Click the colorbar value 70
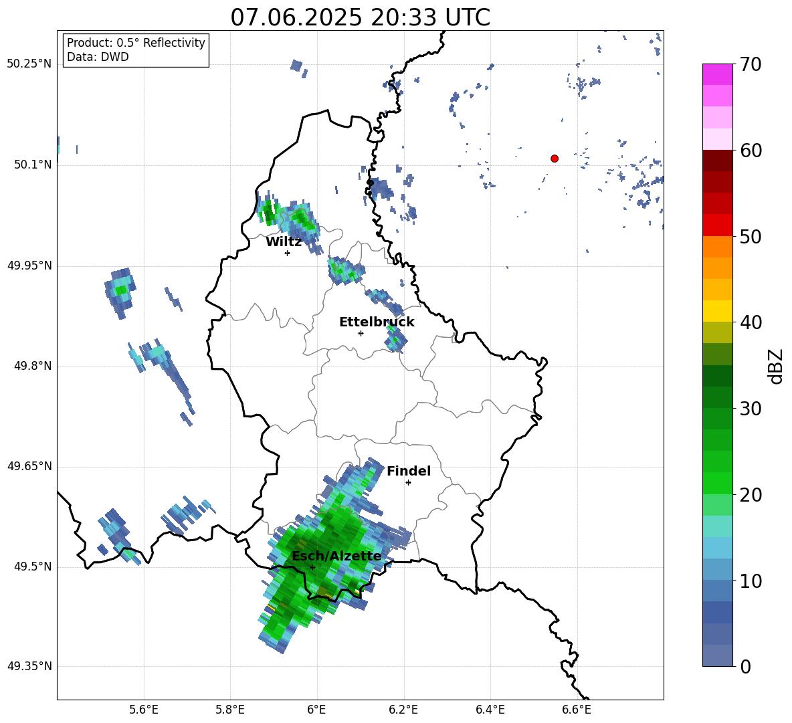Screen dimensions: 792x723 [x=751, y=64]
